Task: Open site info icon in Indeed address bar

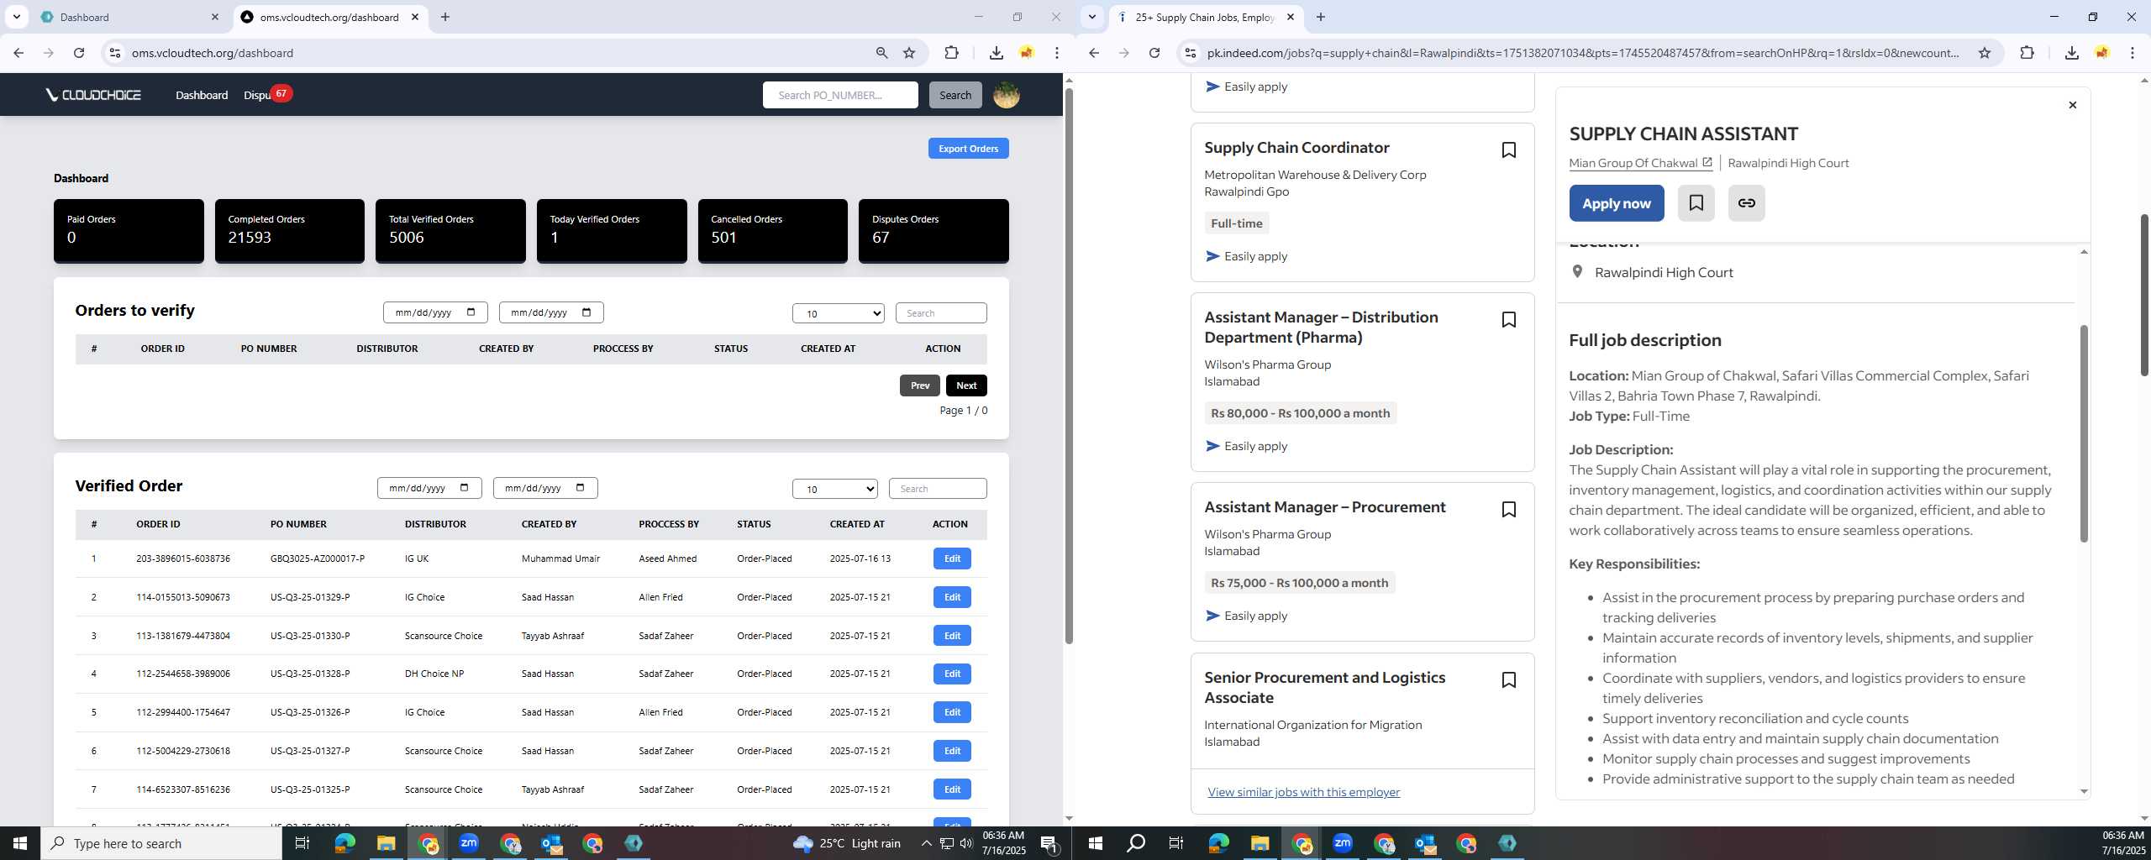Action: pyautogui.click(x=1189, y=53)
